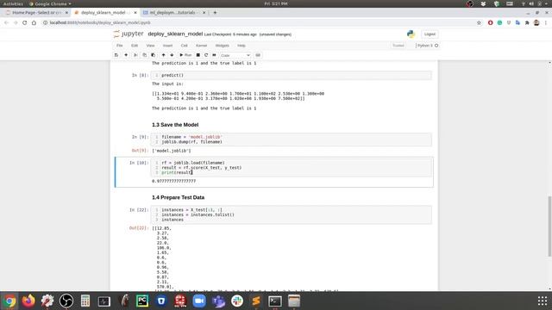Click the Jupyter logo
The width and height of the screenshot is (552, 310).
coord(129,34)
